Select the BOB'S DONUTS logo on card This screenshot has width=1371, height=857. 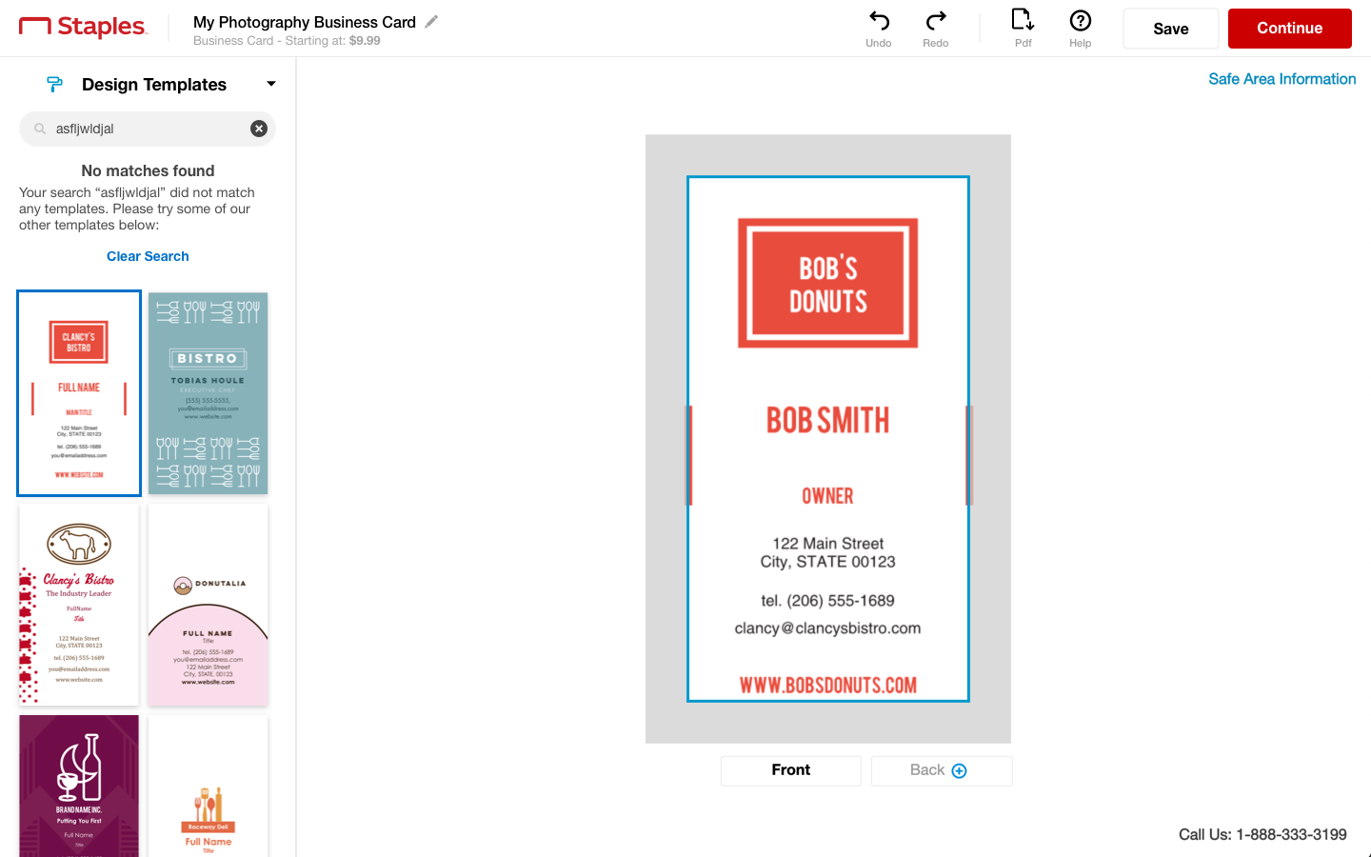828,283
